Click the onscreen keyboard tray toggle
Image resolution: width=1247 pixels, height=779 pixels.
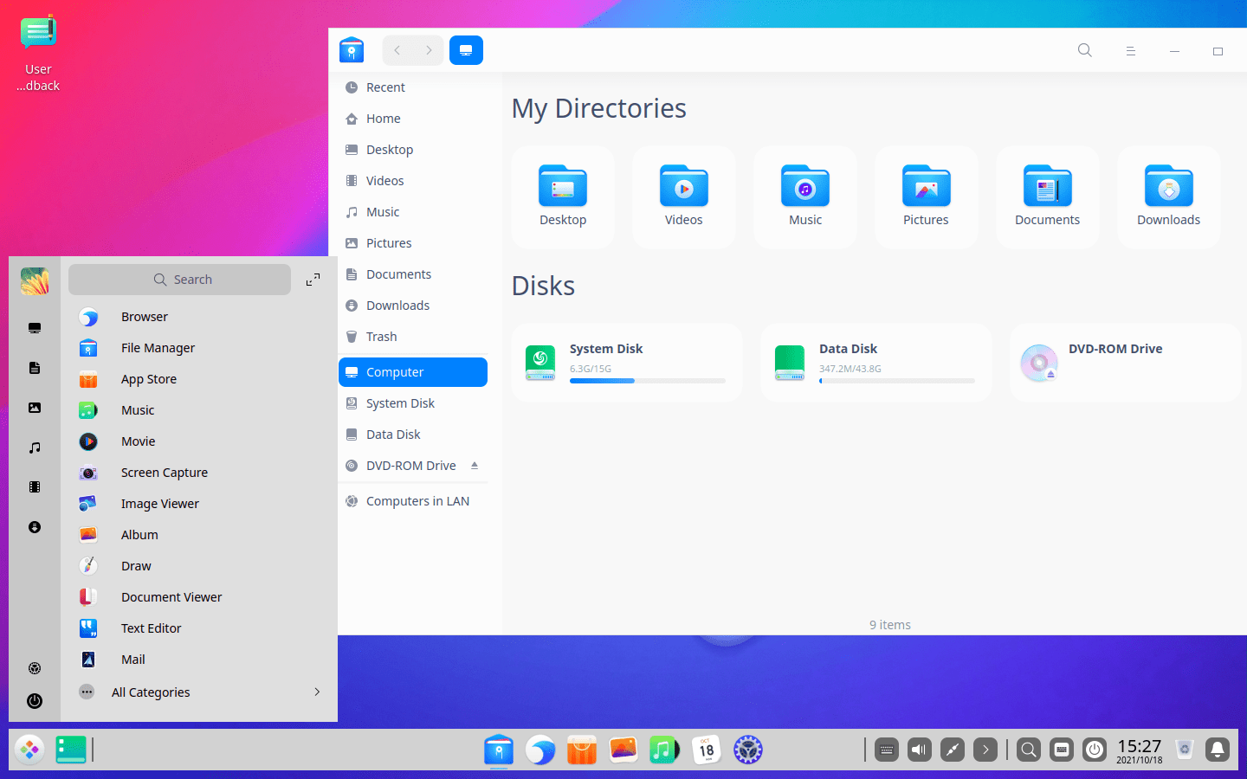click(x=886, y=750)
